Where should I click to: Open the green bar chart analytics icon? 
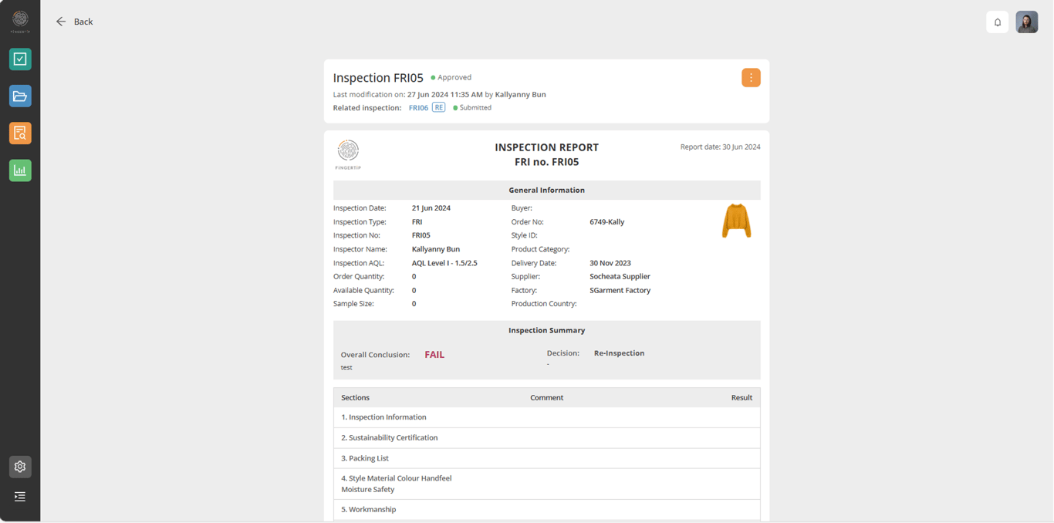click(20, 170)
